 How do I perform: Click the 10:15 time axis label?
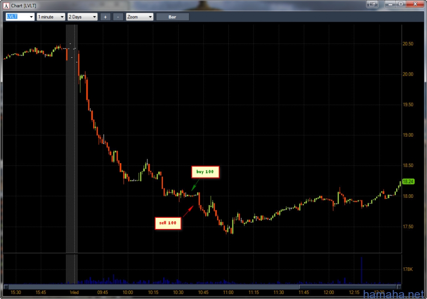click(x=153, y=293)
